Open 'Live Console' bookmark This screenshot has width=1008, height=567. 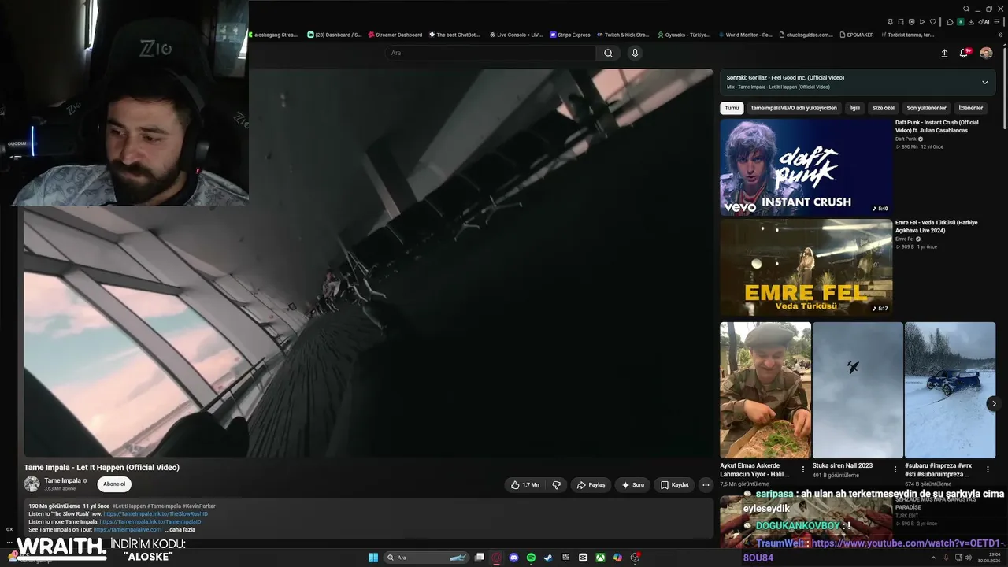coord(516,35)
